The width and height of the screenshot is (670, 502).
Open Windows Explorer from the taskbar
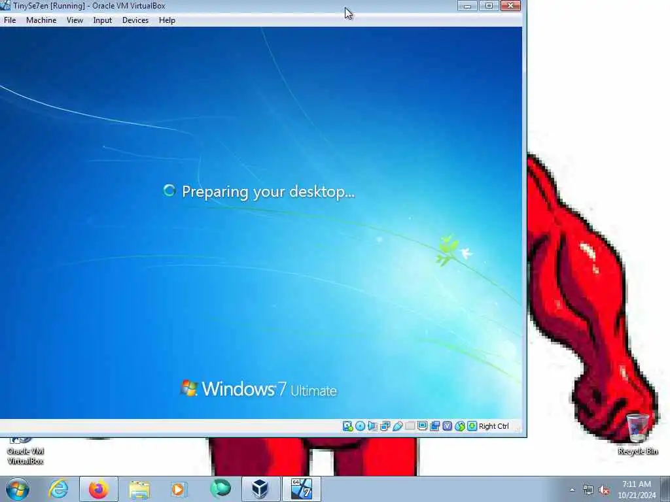click(x=139, y=490)
